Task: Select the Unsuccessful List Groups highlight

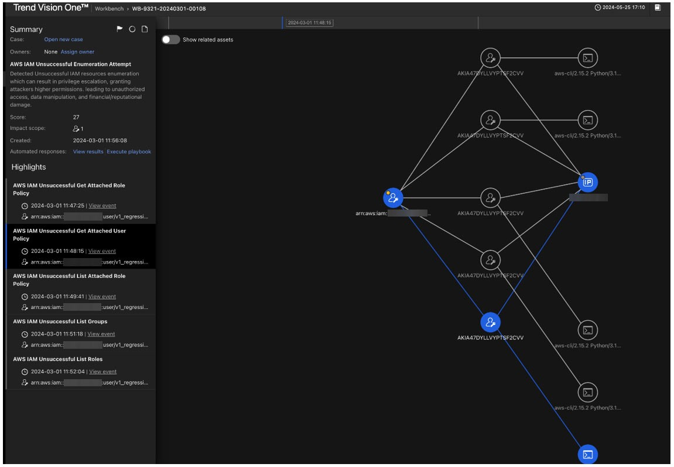Action: coord(60,321)
